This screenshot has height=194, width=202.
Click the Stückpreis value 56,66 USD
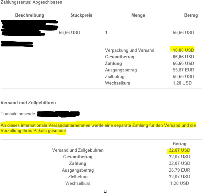(69, 32)
